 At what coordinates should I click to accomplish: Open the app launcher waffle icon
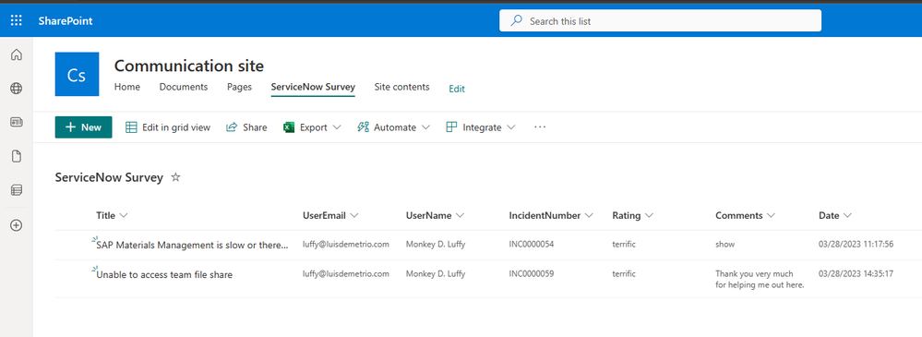(x=17, y=21)
